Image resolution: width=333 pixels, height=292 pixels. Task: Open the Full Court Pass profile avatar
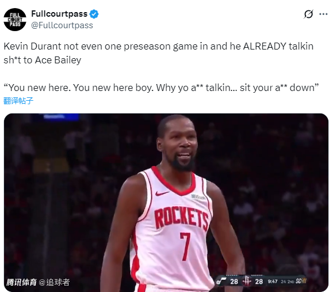(x=15, y=20)
